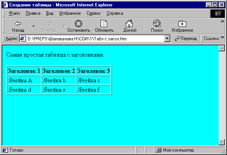The height and width of the screenshot is (155, 227).
Task: Click the Refresh (Обновить) toolbar icon
Action: [104, 23]
